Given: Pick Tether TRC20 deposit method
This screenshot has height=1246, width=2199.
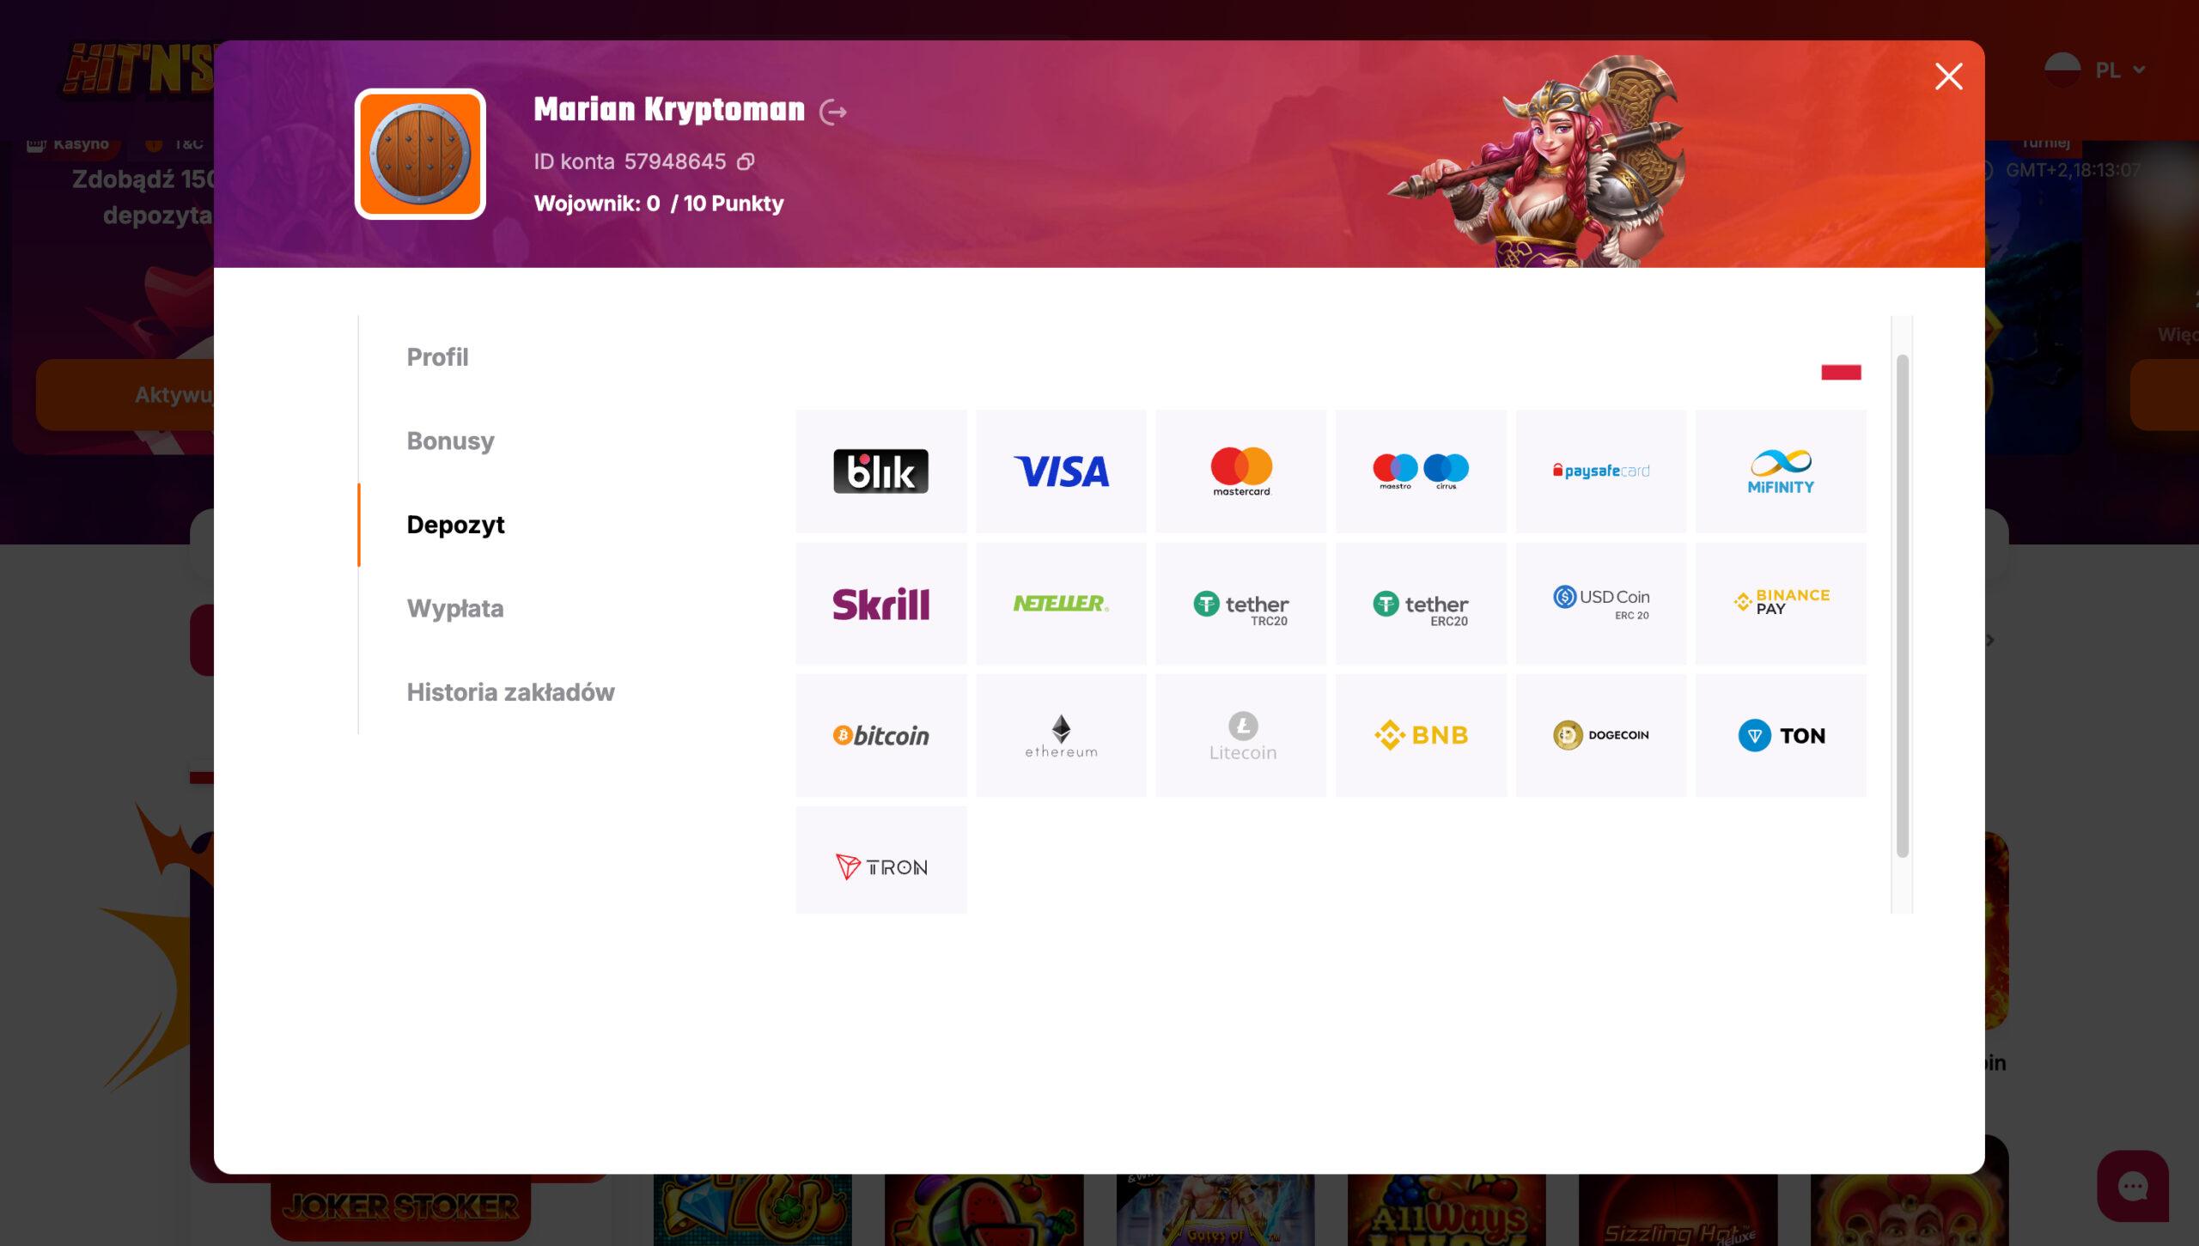Looking at the screenshot, I should click(x=1240, y=604).
